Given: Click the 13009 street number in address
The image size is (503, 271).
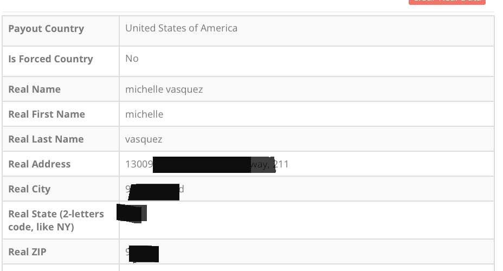Looking at the screenshot, I should [139, 164].
